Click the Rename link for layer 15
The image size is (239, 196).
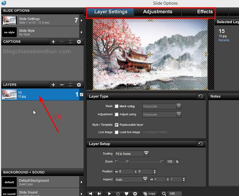point(224,40)
